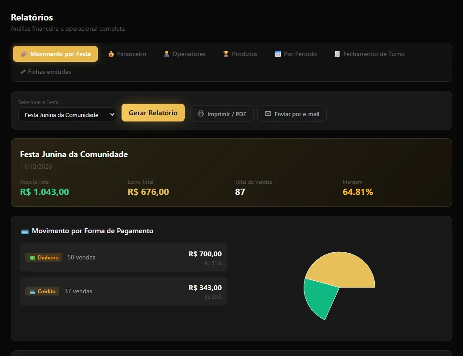The height and width of the screenshot is (356, 463).
Task: Click the ticket icon beside Fichas emitidas
Action: pyautogui.click(x=23, y=72)
